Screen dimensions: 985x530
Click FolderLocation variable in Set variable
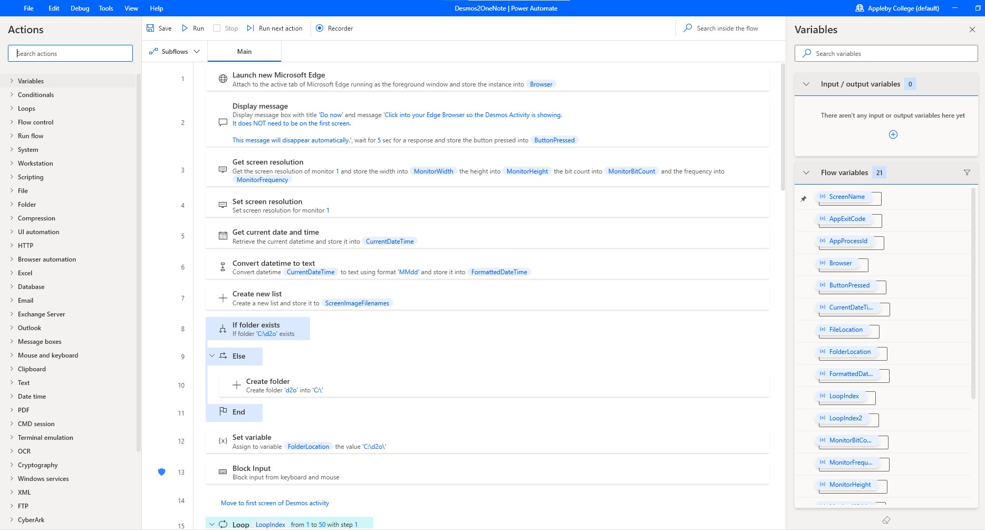click(308, 446)
